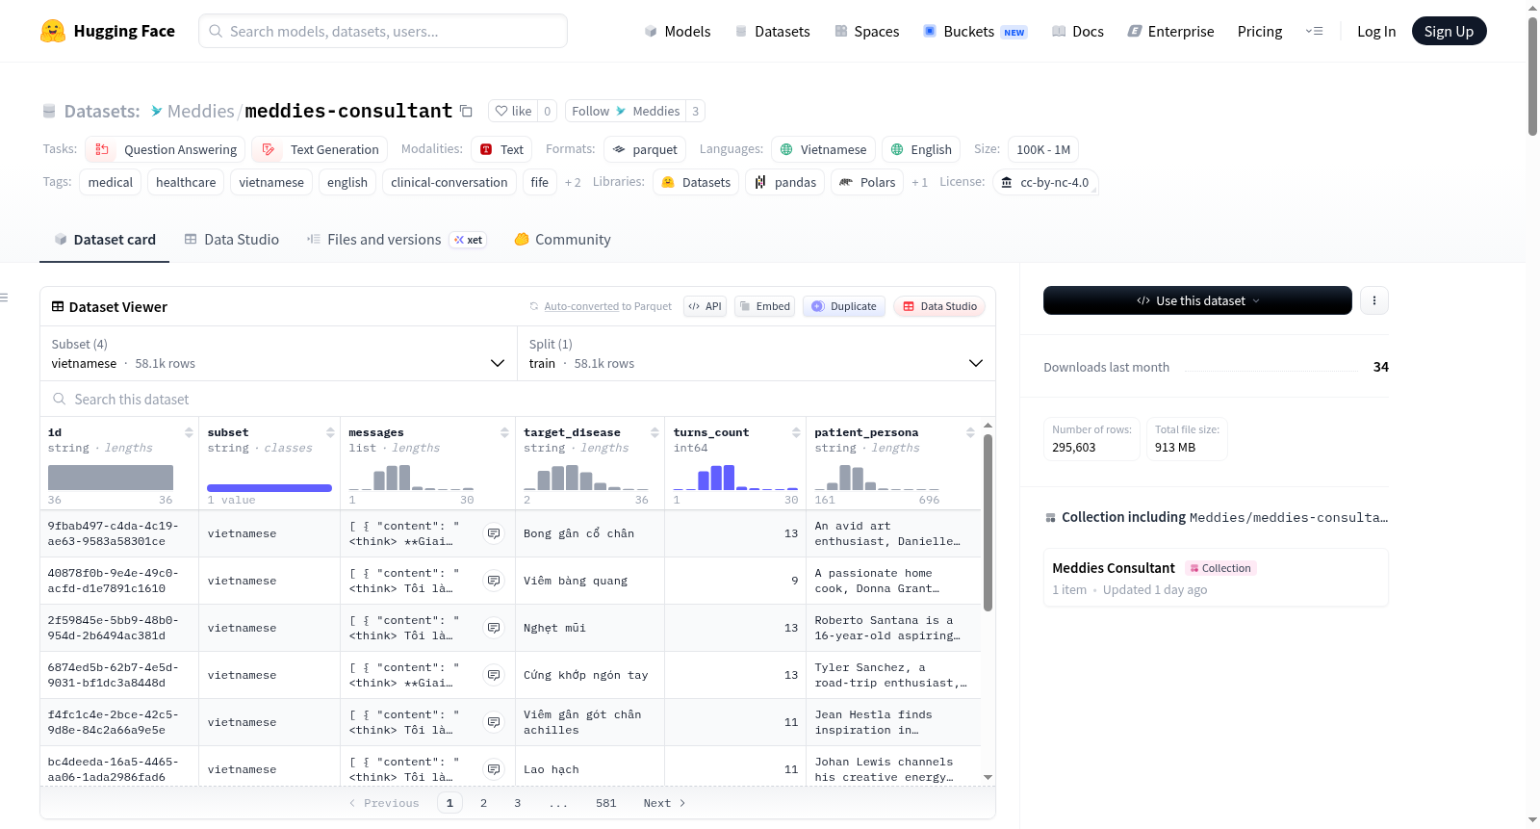Copy dataset name with the copy icon
This screenshot has height=829, width=1540.
pyautogui.click(x=466, y=111)
